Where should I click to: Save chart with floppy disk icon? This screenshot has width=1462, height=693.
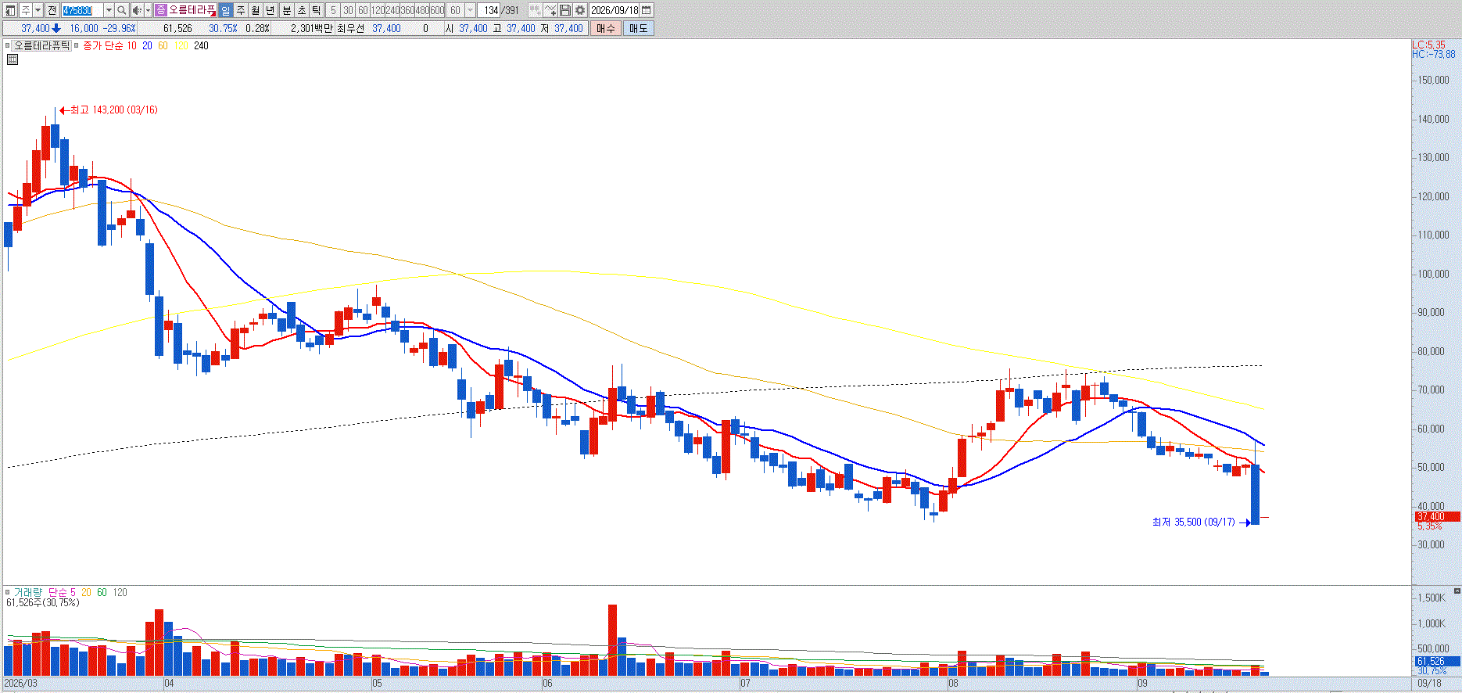tap(565, 10)
